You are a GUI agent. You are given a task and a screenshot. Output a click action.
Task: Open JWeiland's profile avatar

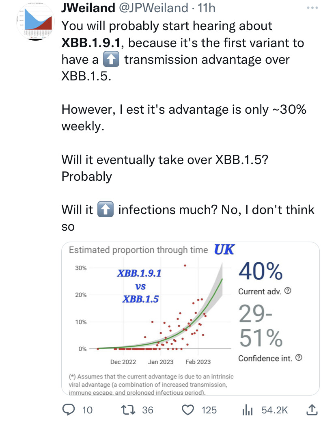[x=36, y=22]
